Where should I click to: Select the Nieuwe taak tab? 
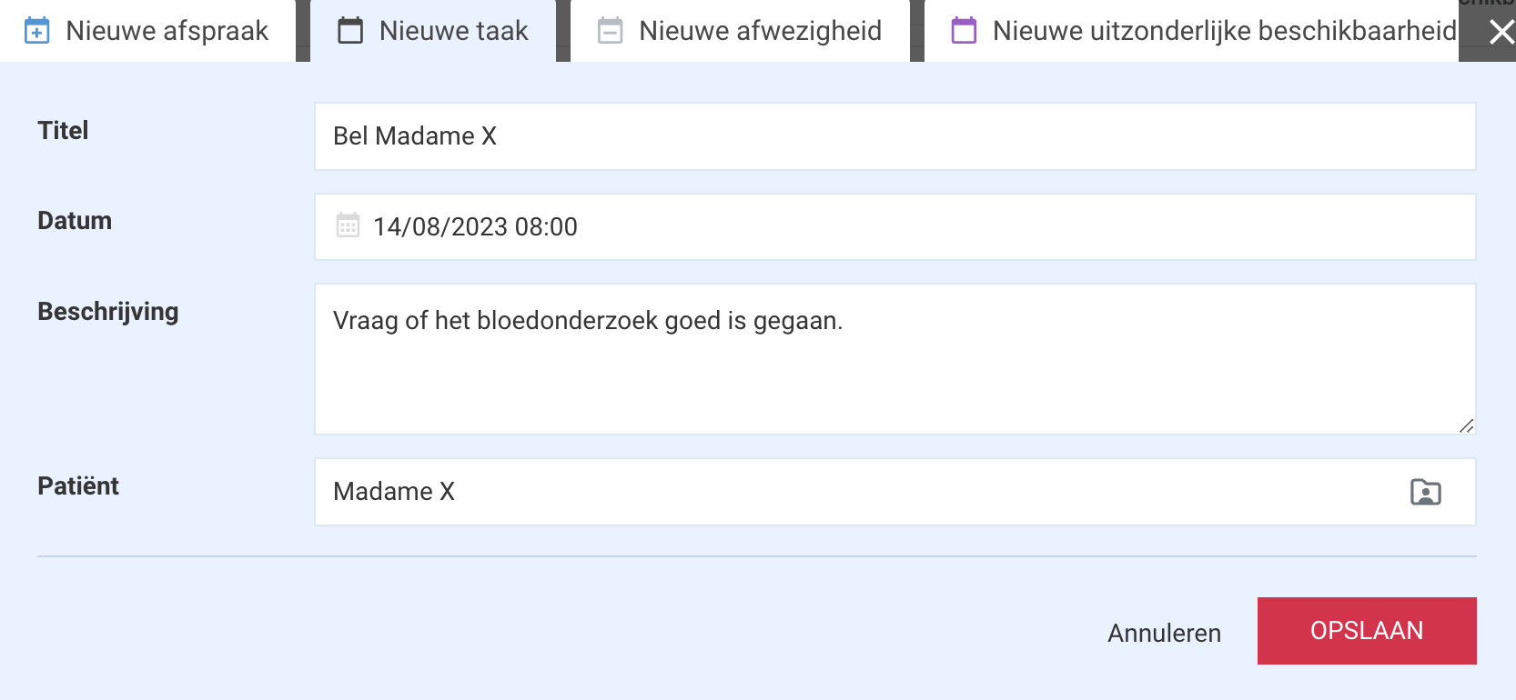(x=433, y=31)
